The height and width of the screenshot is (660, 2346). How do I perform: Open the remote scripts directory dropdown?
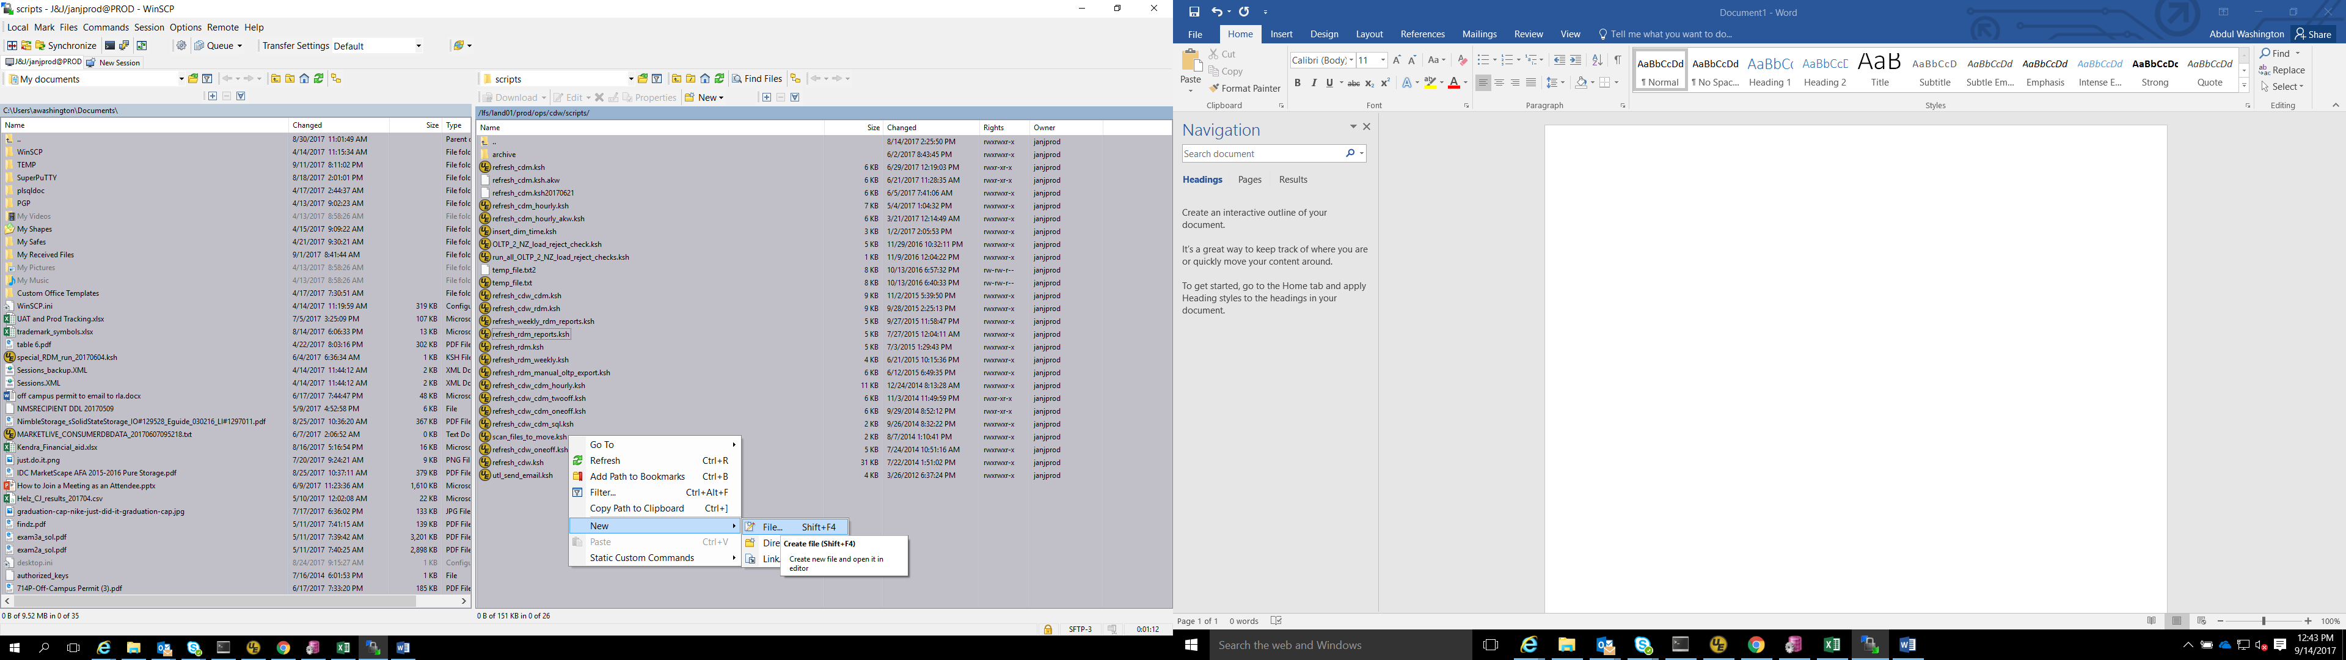[x=630, y=79]
